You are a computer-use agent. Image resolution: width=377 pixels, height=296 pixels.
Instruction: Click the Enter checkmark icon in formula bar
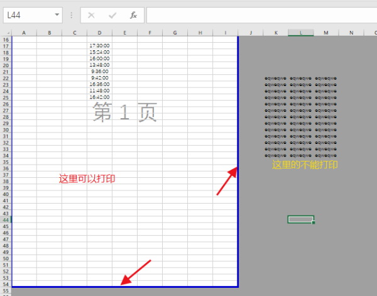pyautogui.click(x=112, y=14)
